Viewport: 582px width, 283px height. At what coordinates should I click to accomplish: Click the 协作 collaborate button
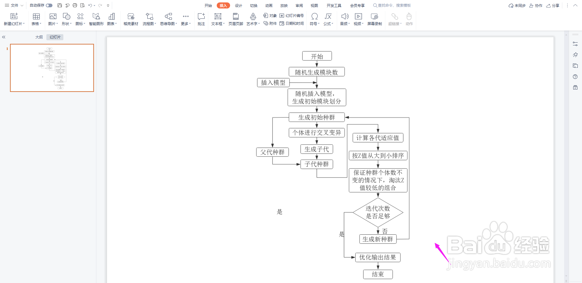536,5
